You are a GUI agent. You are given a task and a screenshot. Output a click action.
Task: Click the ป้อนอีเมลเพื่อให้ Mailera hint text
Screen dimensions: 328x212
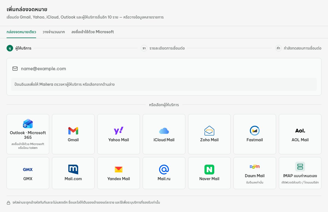click(x=65, y=84)
